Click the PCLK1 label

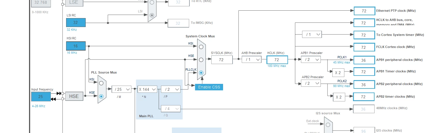[x=342, y=57]
